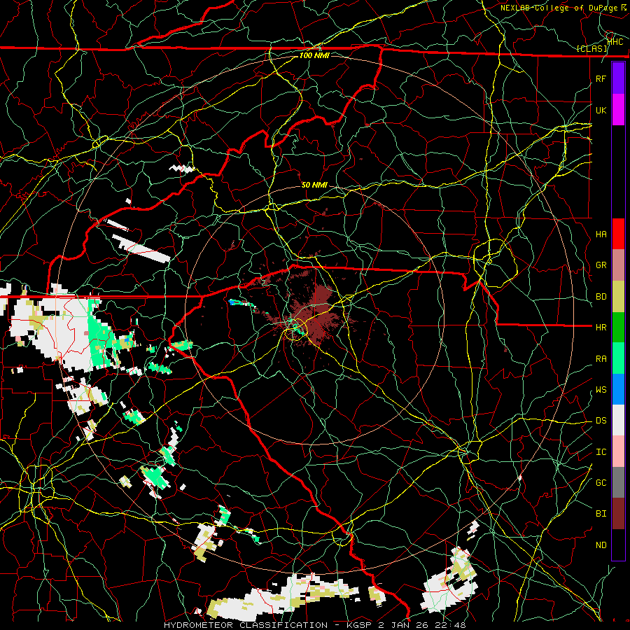Click the RF legend label
The height and width of the screenshot is (630, 630).
[x=601, y=78]
